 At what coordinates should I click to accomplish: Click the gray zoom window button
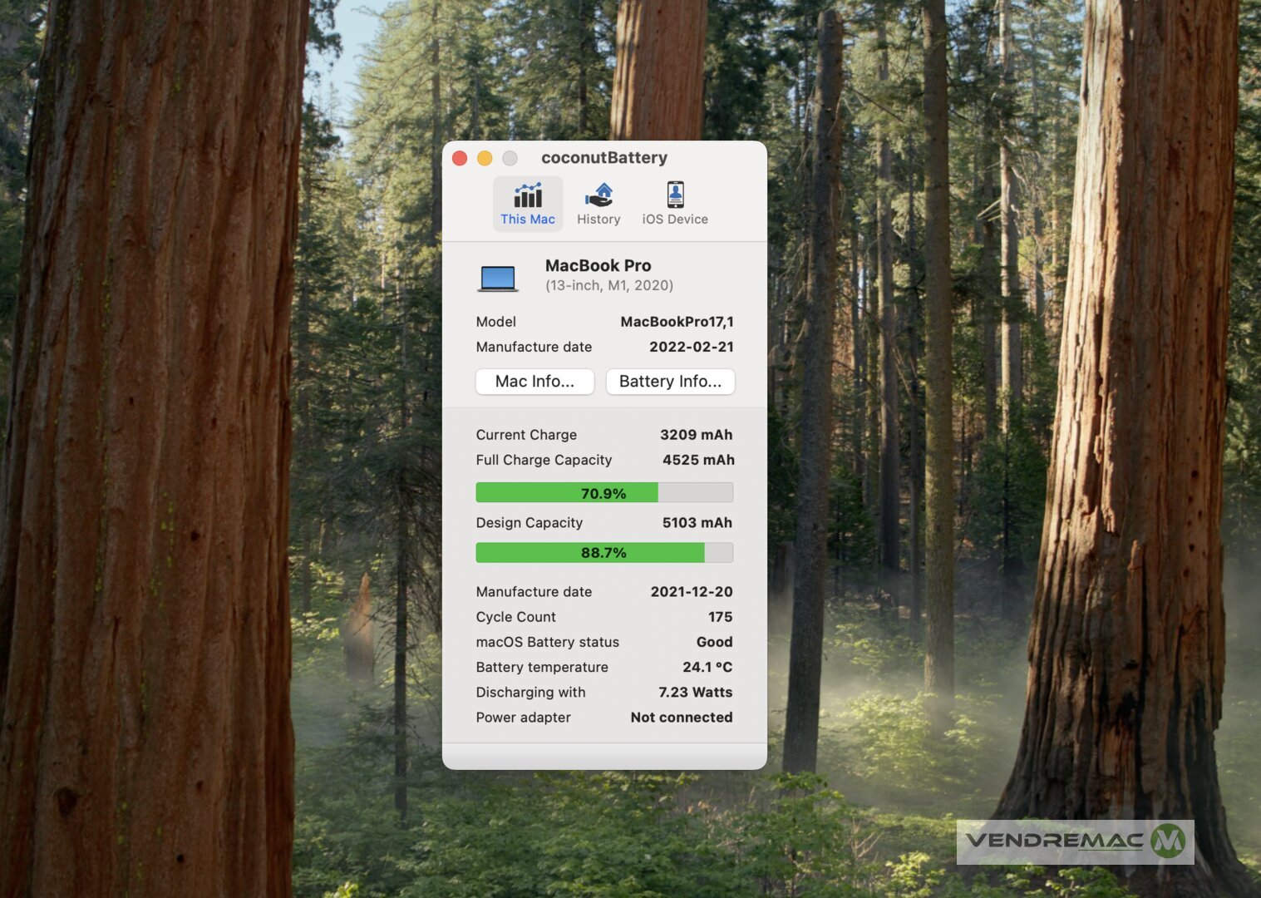pyautogui.click(x=510, y=158)
